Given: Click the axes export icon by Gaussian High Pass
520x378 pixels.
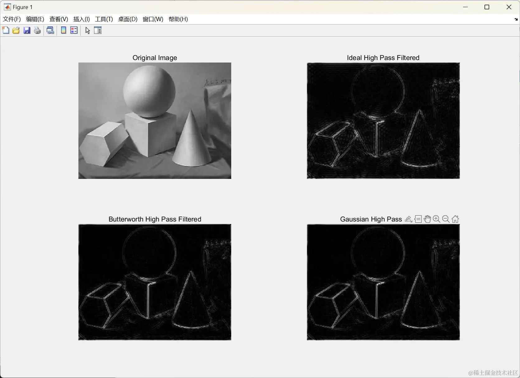Looking at the screenshot, I should point(409,219).
